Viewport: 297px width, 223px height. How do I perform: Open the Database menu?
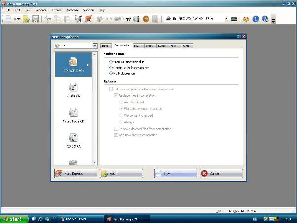72,10
